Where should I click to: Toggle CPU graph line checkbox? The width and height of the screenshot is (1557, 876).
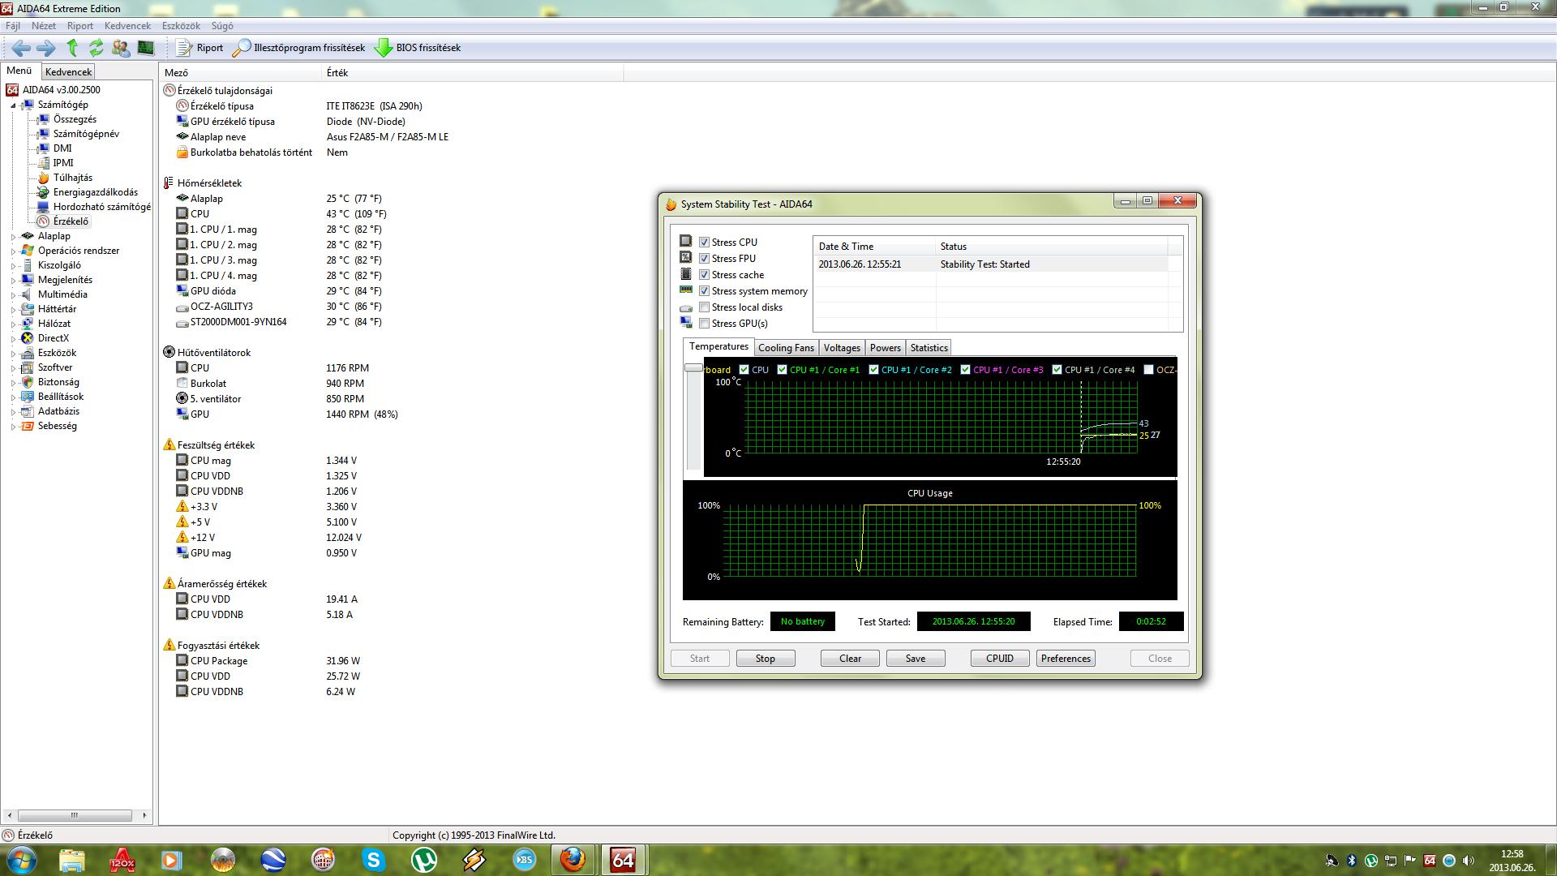point(744,370)
